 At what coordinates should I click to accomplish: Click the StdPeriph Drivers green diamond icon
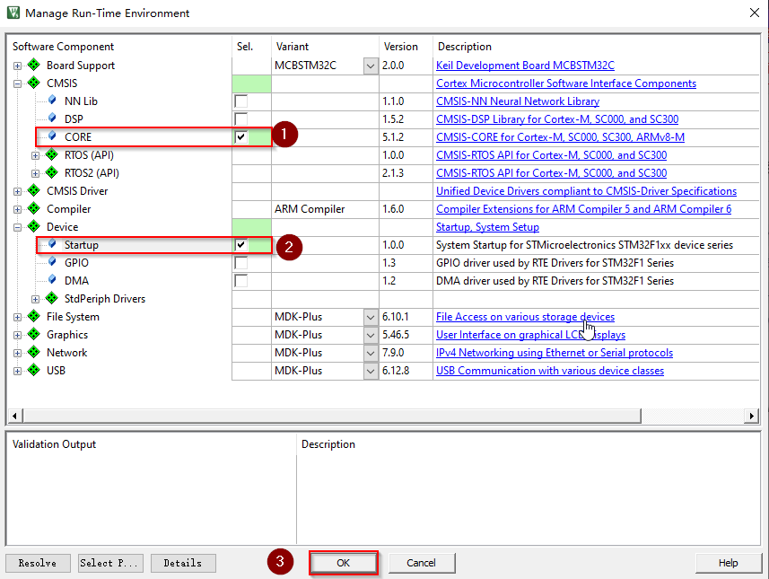(x=51, y=298)
